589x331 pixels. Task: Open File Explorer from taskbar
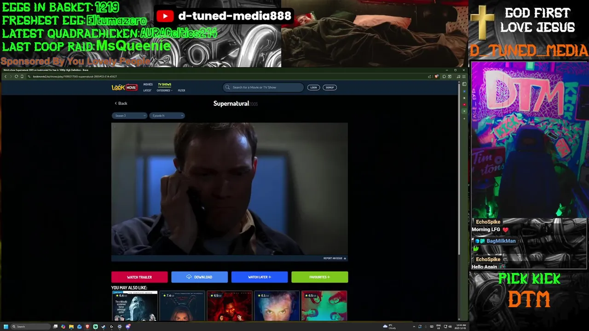coord(71,326)
